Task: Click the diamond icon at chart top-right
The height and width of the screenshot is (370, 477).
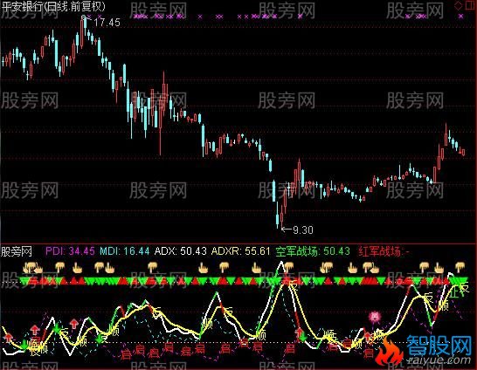Action: (x=458, y=5)
